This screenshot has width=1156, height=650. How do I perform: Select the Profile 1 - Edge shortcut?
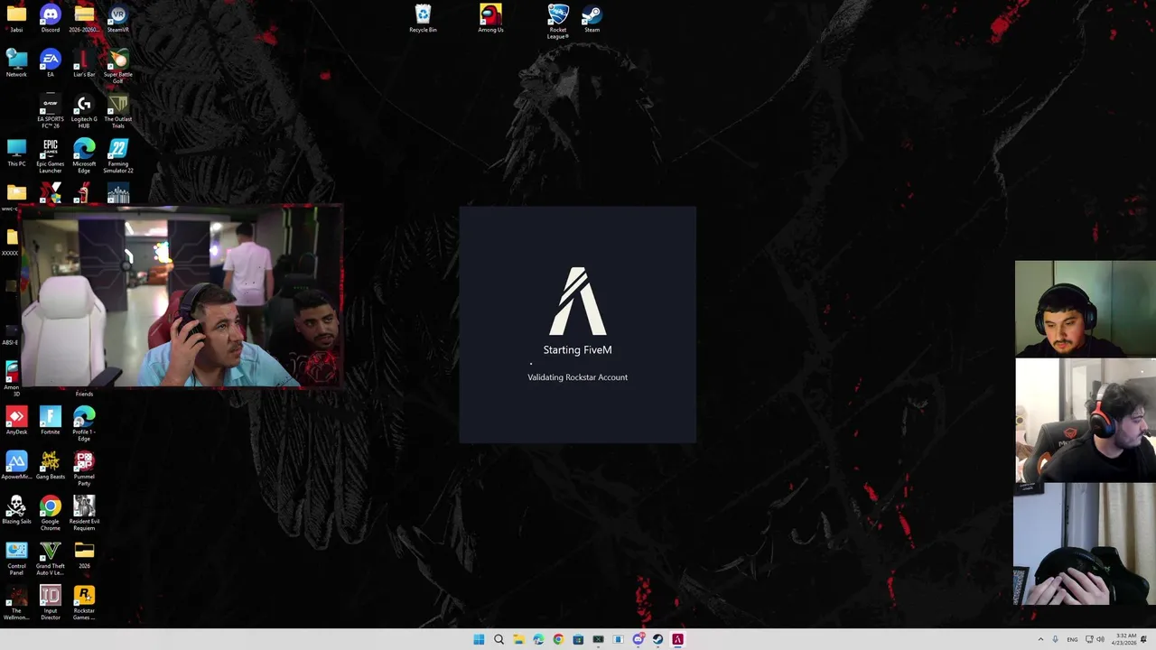point(84,424)
